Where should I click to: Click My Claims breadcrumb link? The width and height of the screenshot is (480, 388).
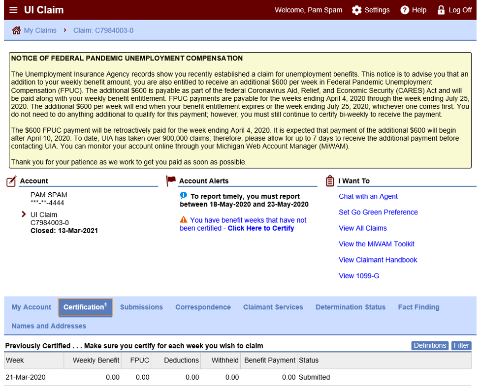[40, 30]
